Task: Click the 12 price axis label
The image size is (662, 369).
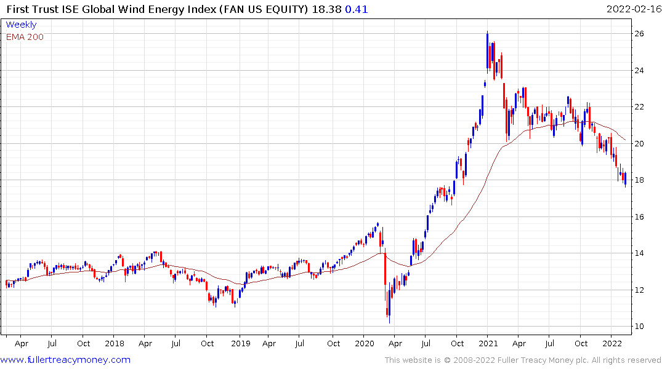Action: pos(639,290)
